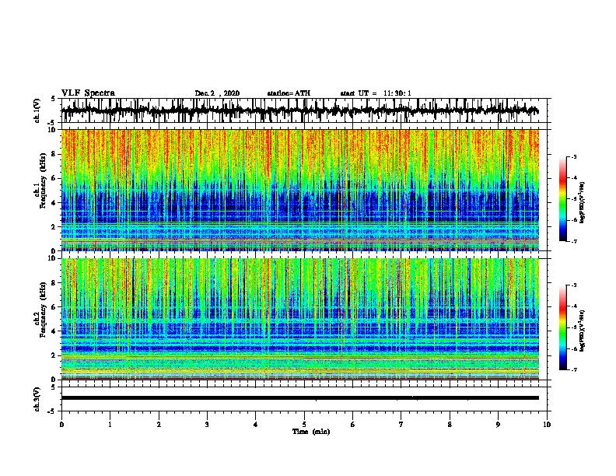Click the ch.2 spectrogram color scale bar

coord(562,327)
